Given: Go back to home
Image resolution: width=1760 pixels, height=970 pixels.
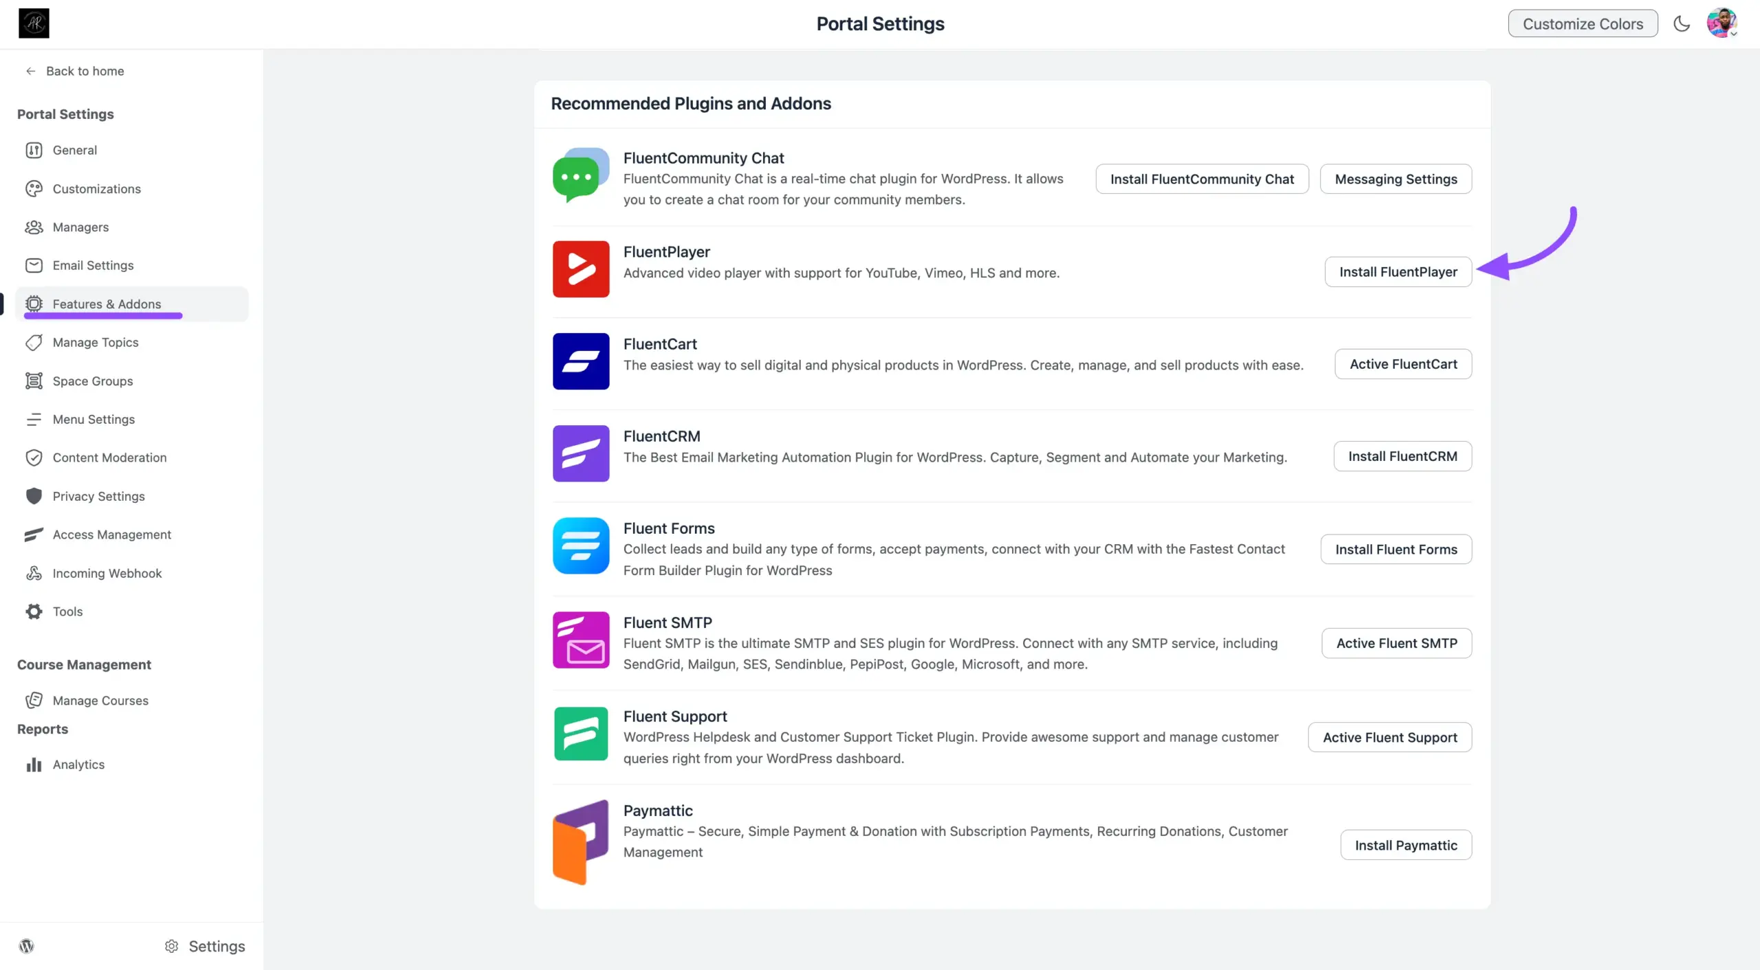Looking at the screenshot, I should coord(75,71).
